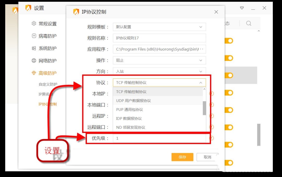This screenshot has height=177, width=282.
Task: Click the 病毒防护 sidebar icon
Action: point(34,36)
